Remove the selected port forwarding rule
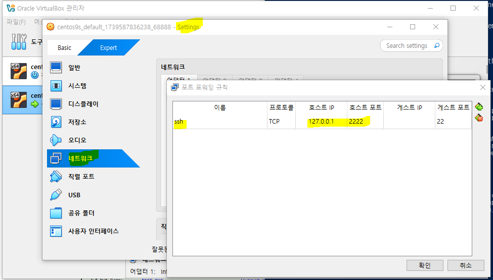493x280 pixels. 479,118
